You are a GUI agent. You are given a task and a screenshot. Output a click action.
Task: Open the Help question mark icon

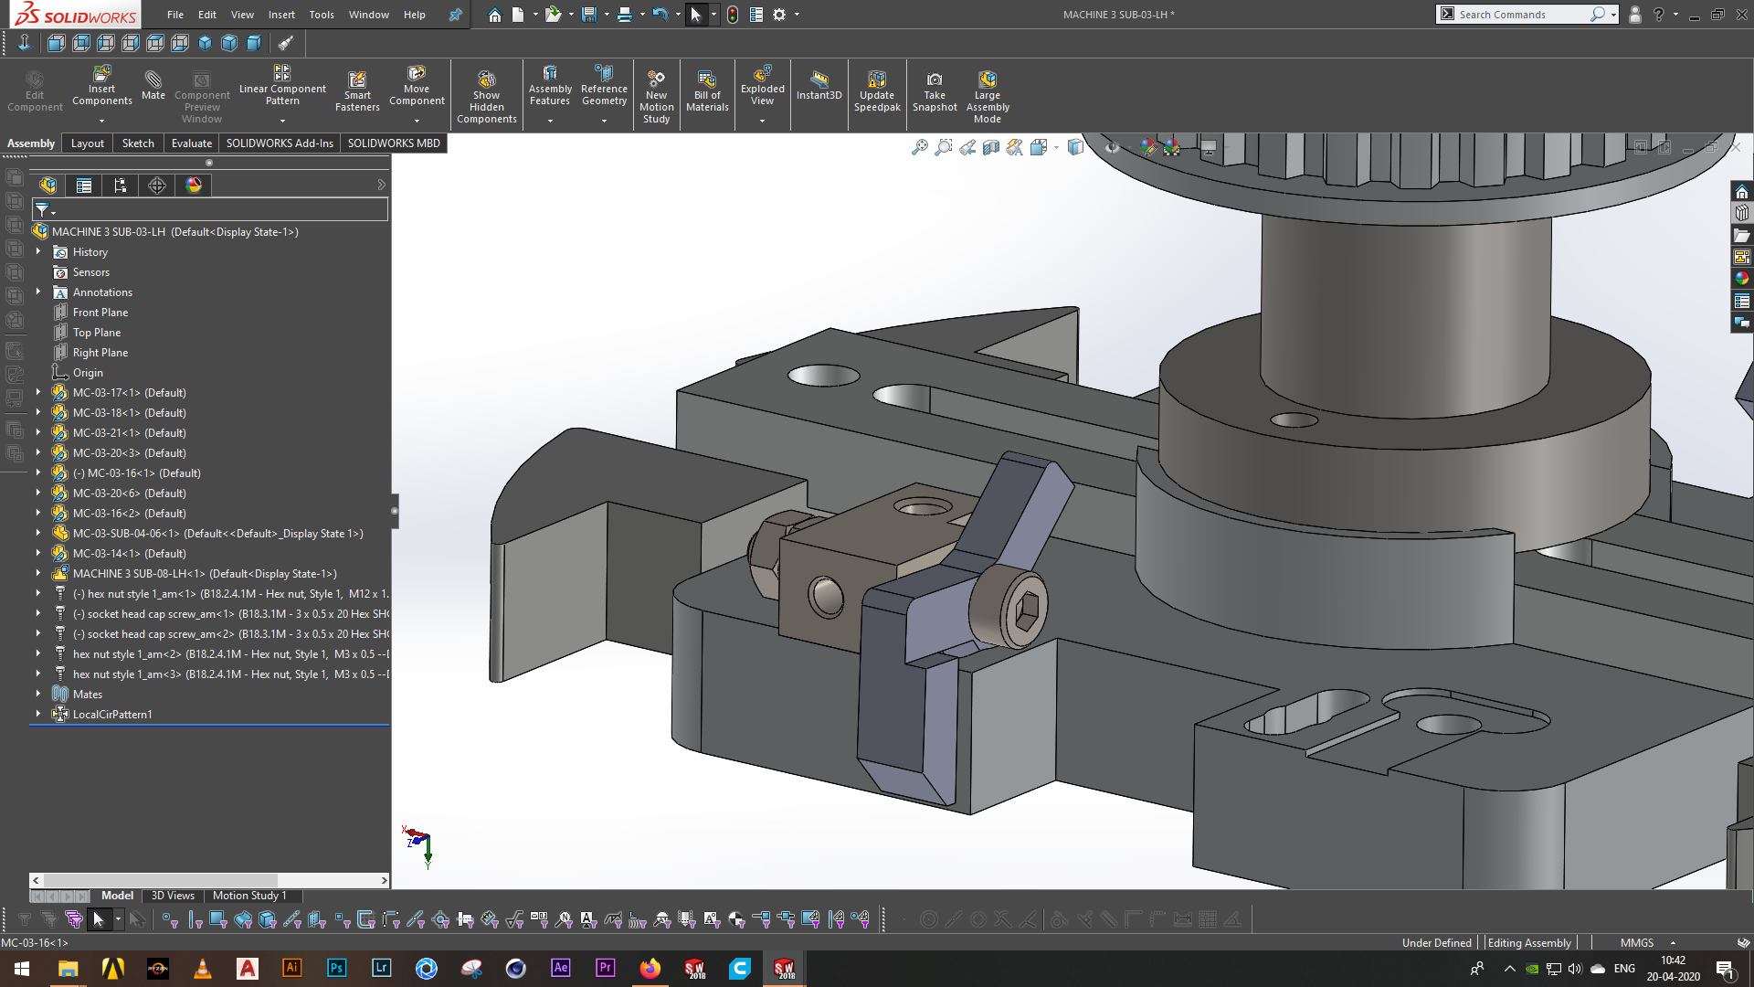pyautogui.click(x=1658, y=15)
